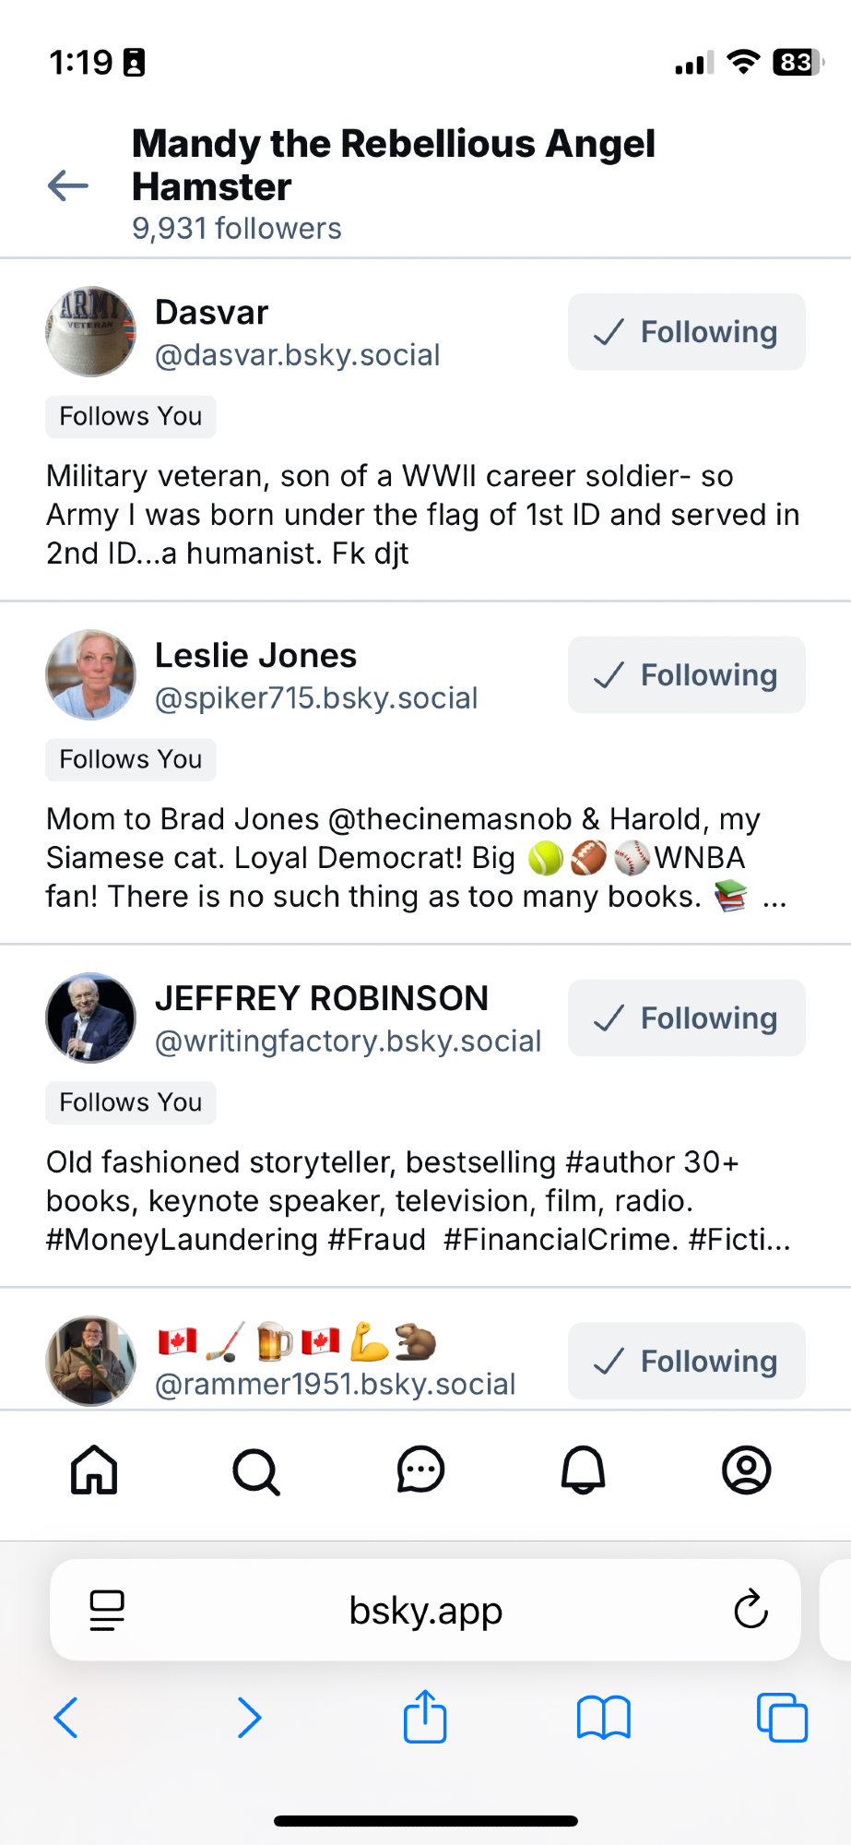Toggle Following for JEFFREY ROBINSON
Viewport: 851px width, 1845px height.
coord(686,1018)
